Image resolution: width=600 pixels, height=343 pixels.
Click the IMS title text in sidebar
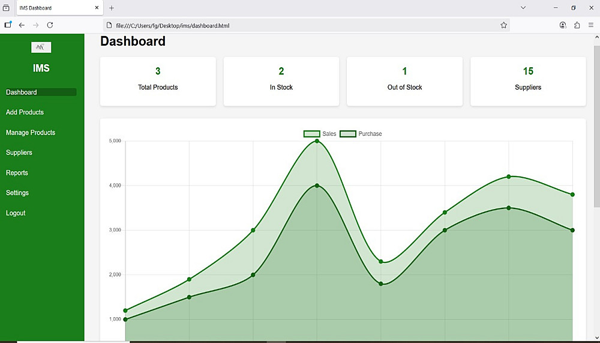click(41, 68)
